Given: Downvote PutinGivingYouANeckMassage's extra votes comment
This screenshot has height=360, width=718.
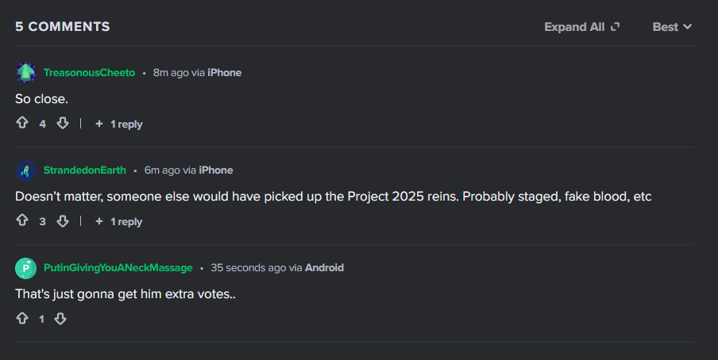Looking at the screenshot, I should coord(60,319).
